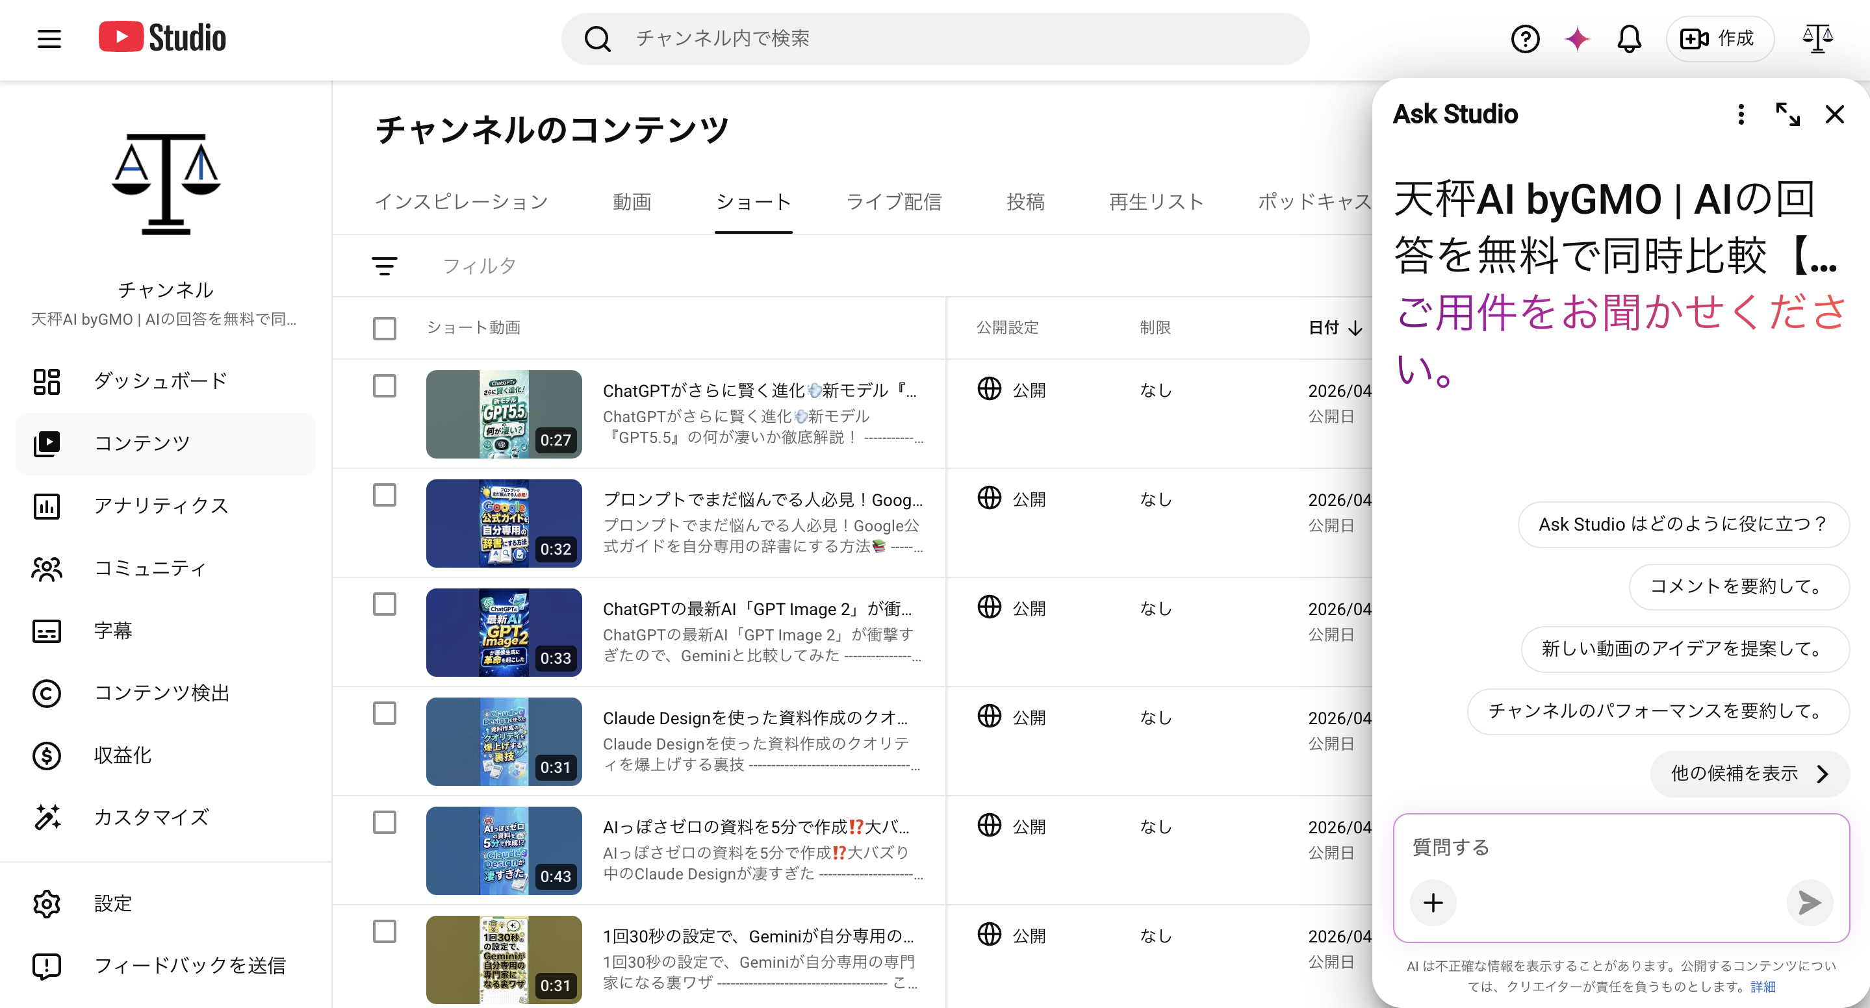
Task: Open Content detection (コンテンツ検出)
Action: tap(166, 693)
